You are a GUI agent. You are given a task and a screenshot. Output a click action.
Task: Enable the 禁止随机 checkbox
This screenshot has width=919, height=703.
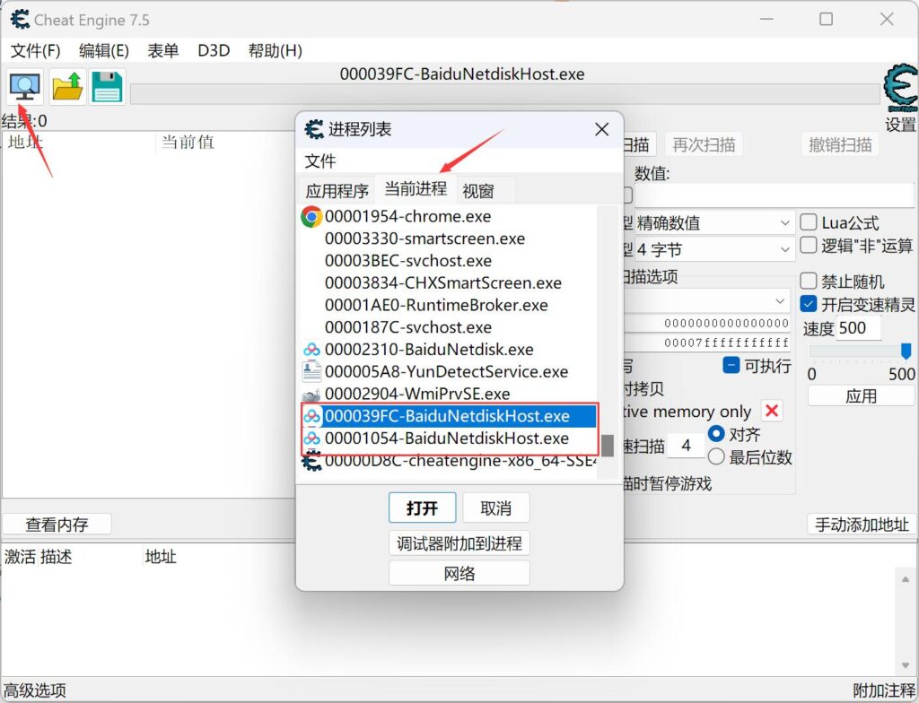pyautogui.click(x=809, y=282)
